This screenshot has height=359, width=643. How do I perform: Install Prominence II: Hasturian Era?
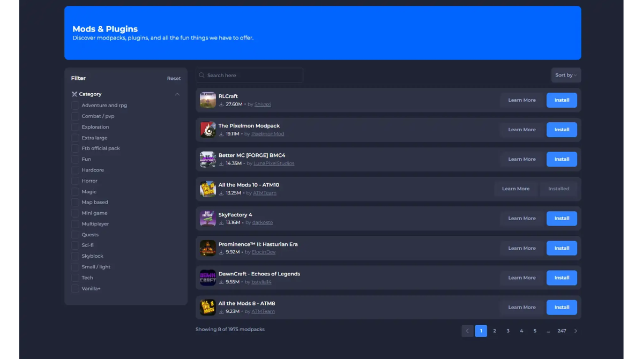click(562, 248)
